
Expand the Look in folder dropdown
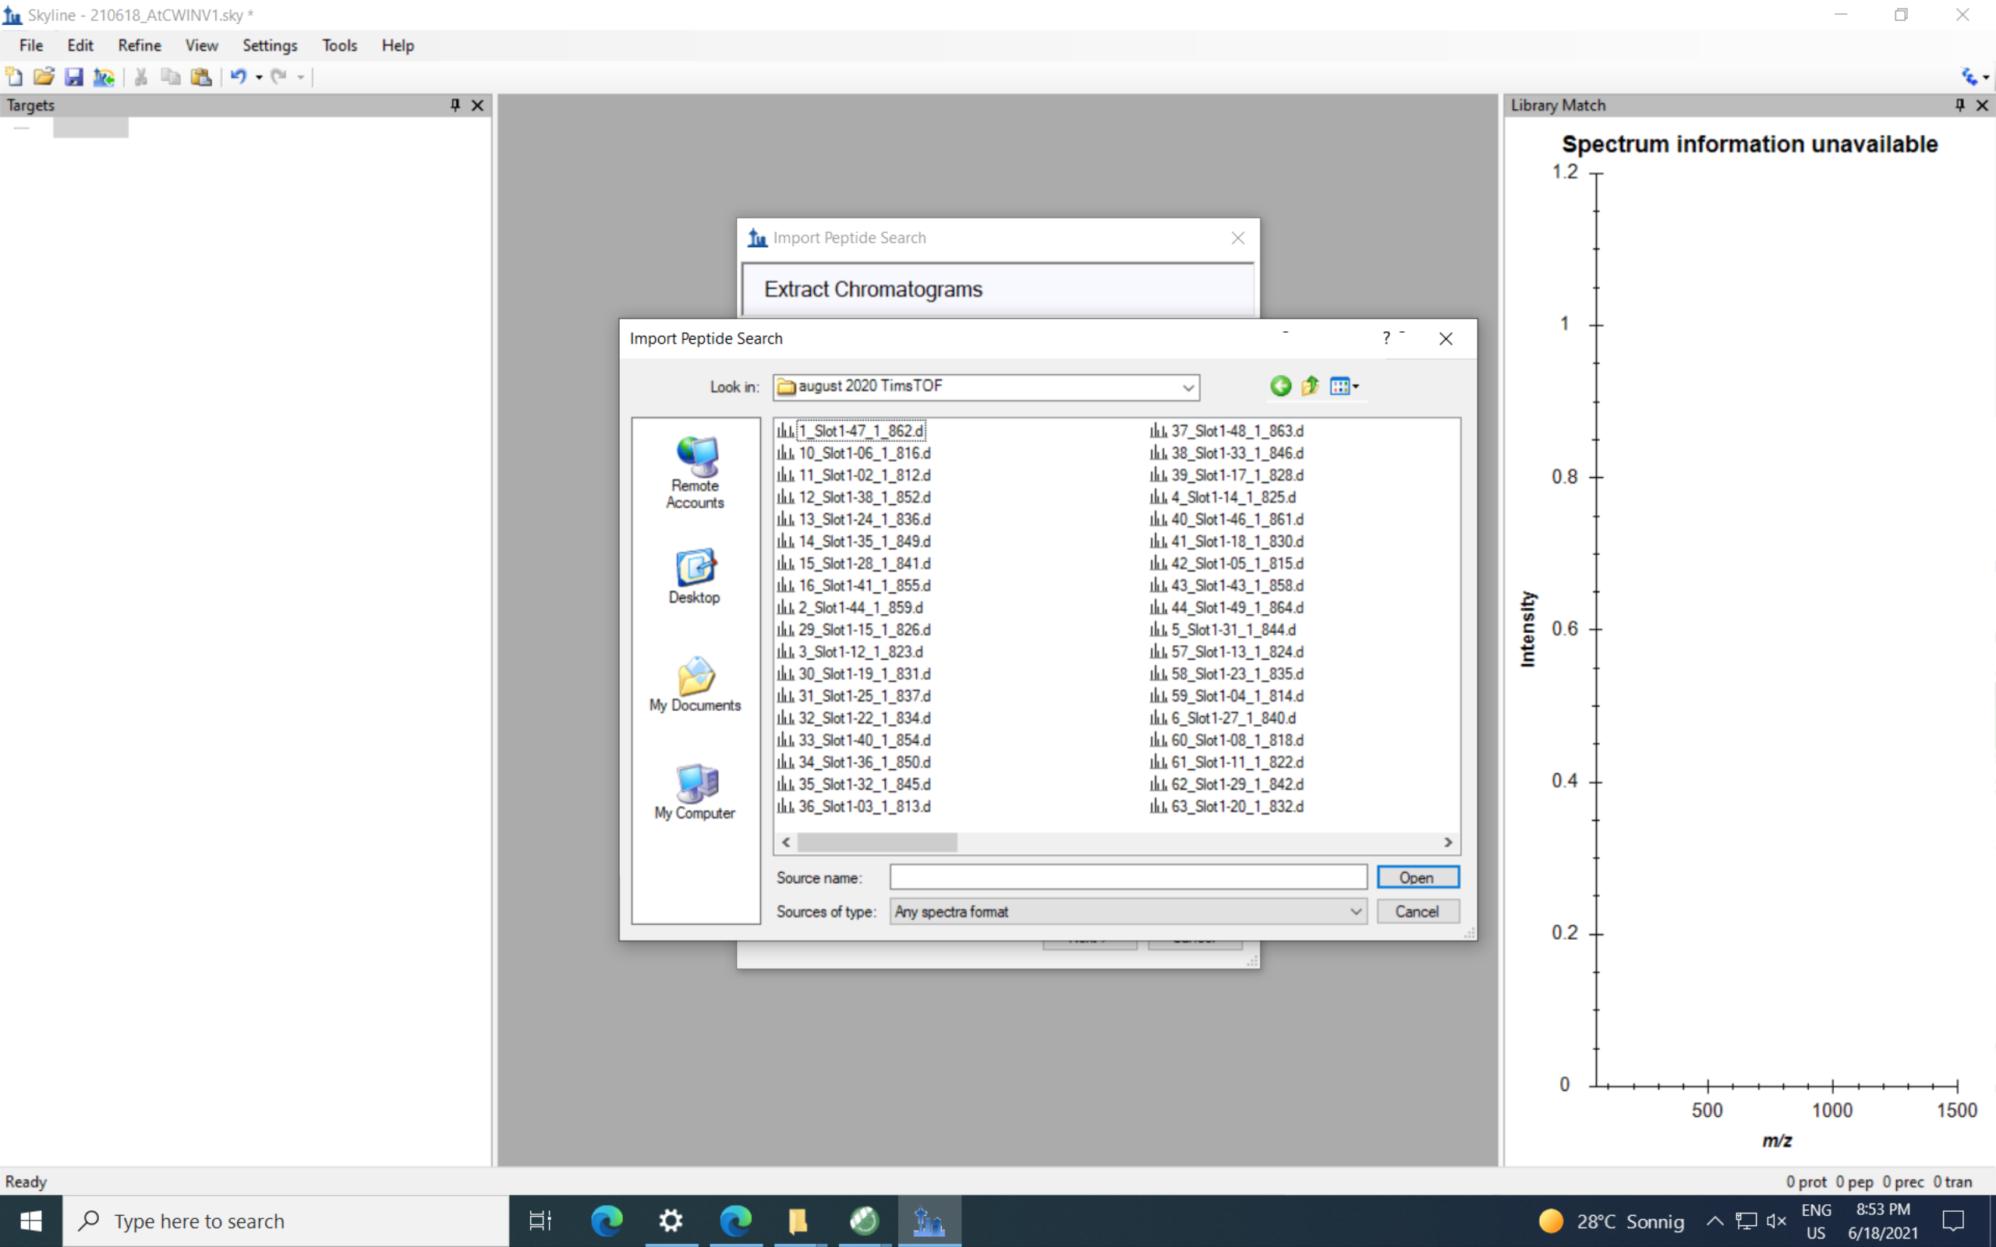(1187, 387)
